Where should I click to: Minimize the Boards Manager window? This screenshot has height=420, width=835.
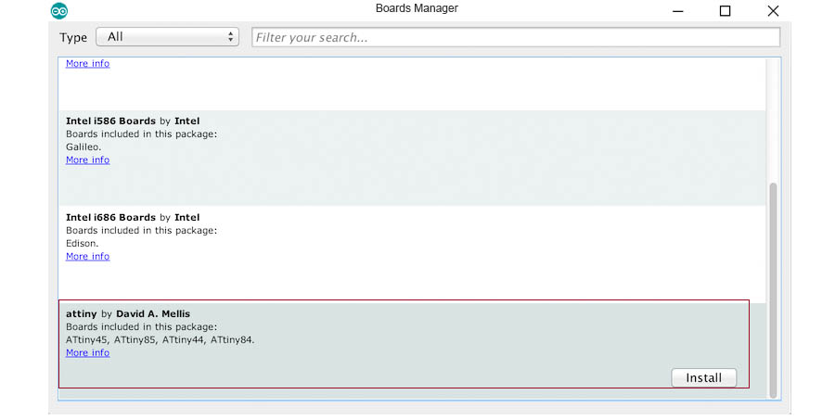[x=677, y=11]
